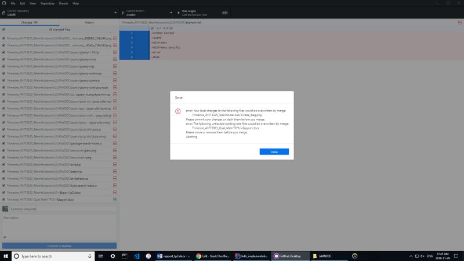This screenshot has height=261, width=464.
Task: Uncheck the jquery-ui.js file checkbox
Action: [3, 66]
